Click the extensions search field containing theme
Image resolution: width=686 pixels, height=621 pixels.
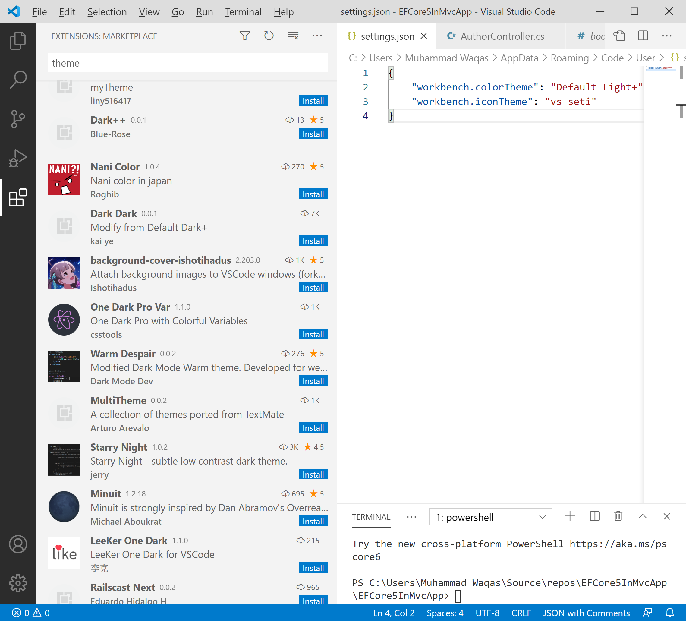[x=188, y=63]
